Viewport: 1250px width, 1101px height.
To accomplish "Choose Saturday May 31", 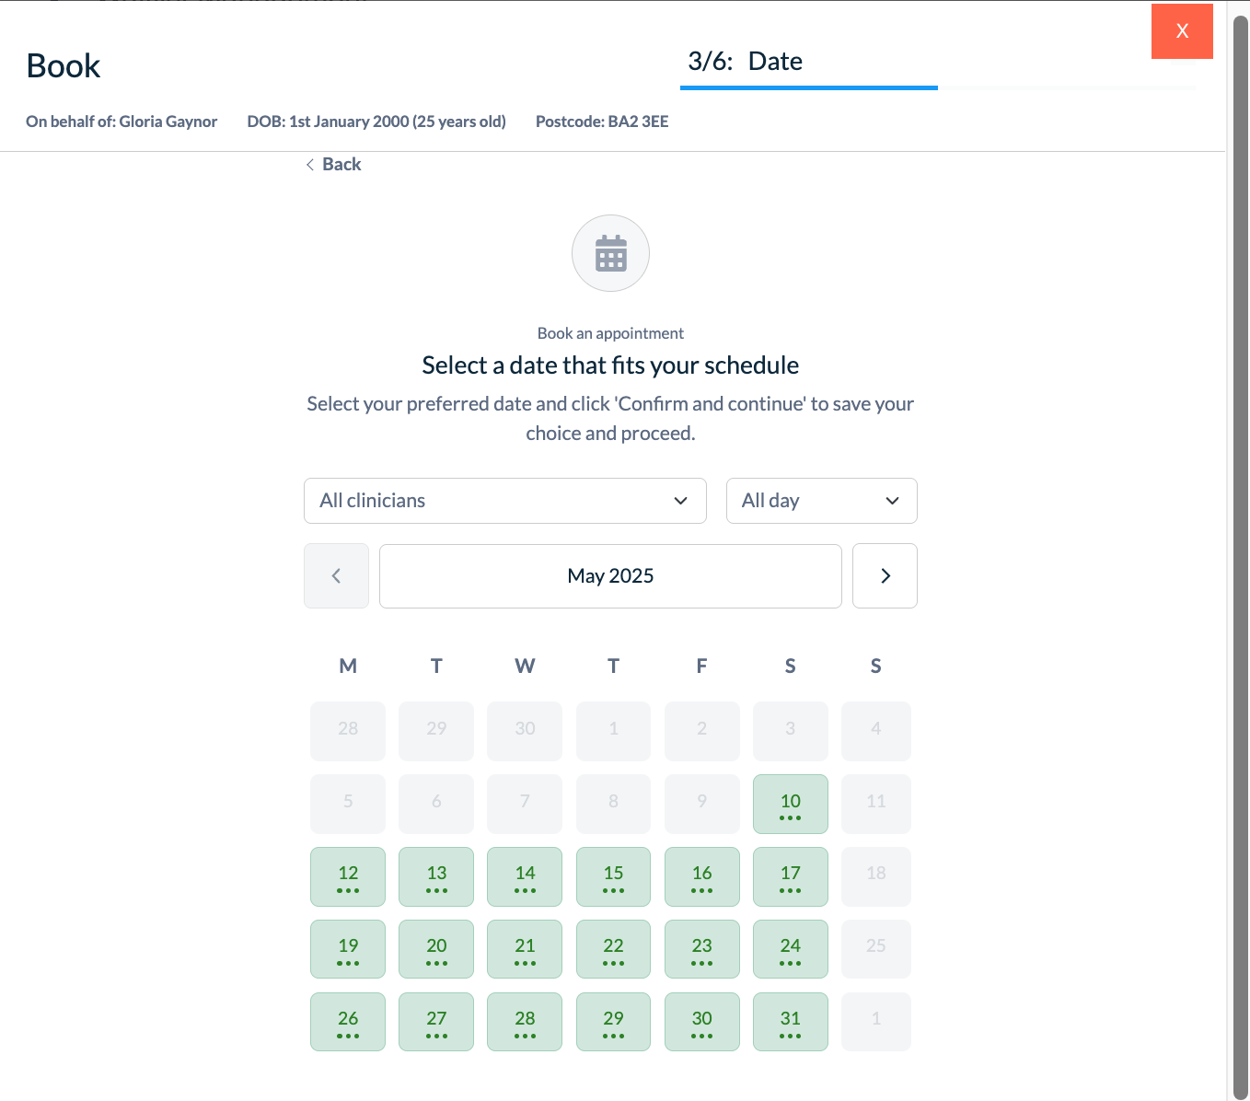I will pos(790,1022).
